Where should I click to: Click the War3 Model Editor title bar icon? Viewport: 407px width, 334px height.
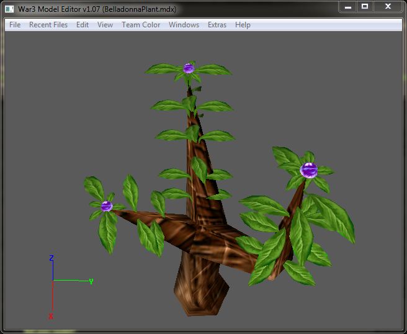coord(9,9)
